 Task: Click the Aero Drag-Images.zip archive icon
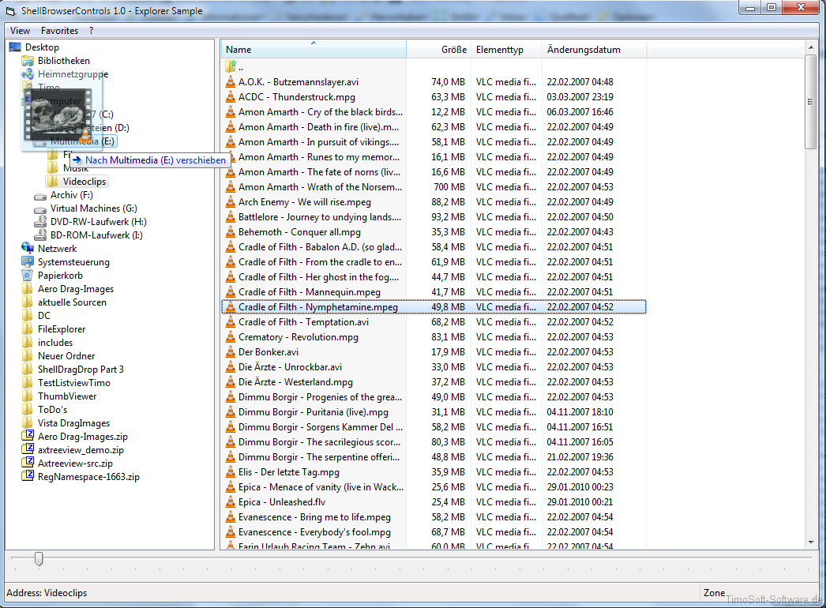28,437
